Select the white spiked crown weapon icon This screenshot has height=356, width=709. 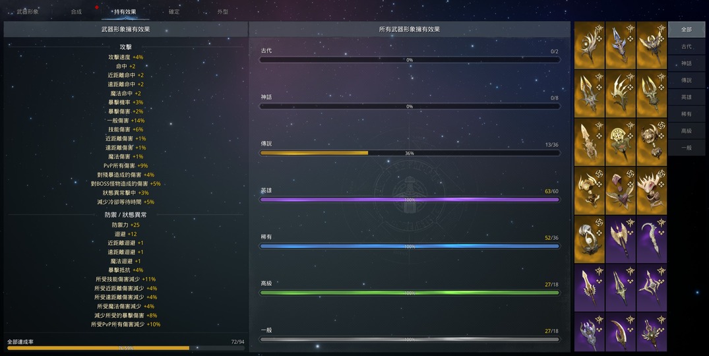click(652, 191)
